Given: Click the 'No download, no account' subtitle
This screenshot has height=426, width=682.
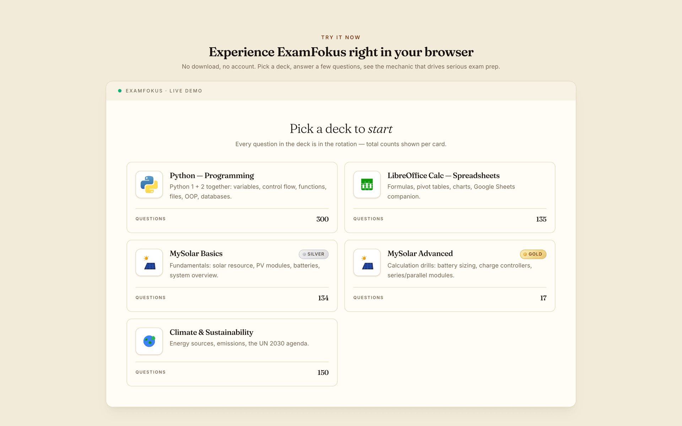Looking at the screenshot, I should [x=341, y=67].
